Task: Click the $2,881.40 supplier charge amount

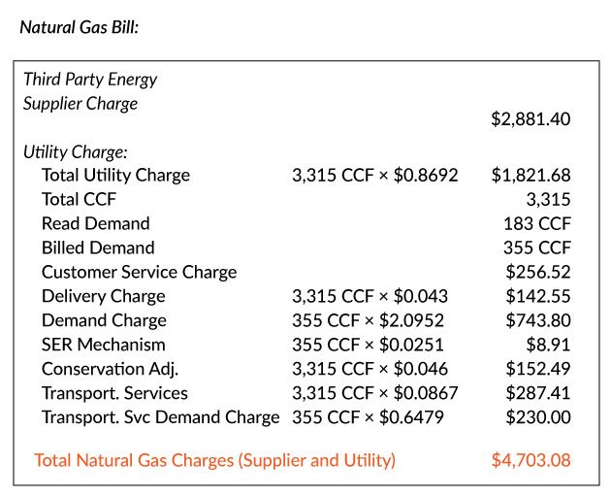Action: click(531, 119)
